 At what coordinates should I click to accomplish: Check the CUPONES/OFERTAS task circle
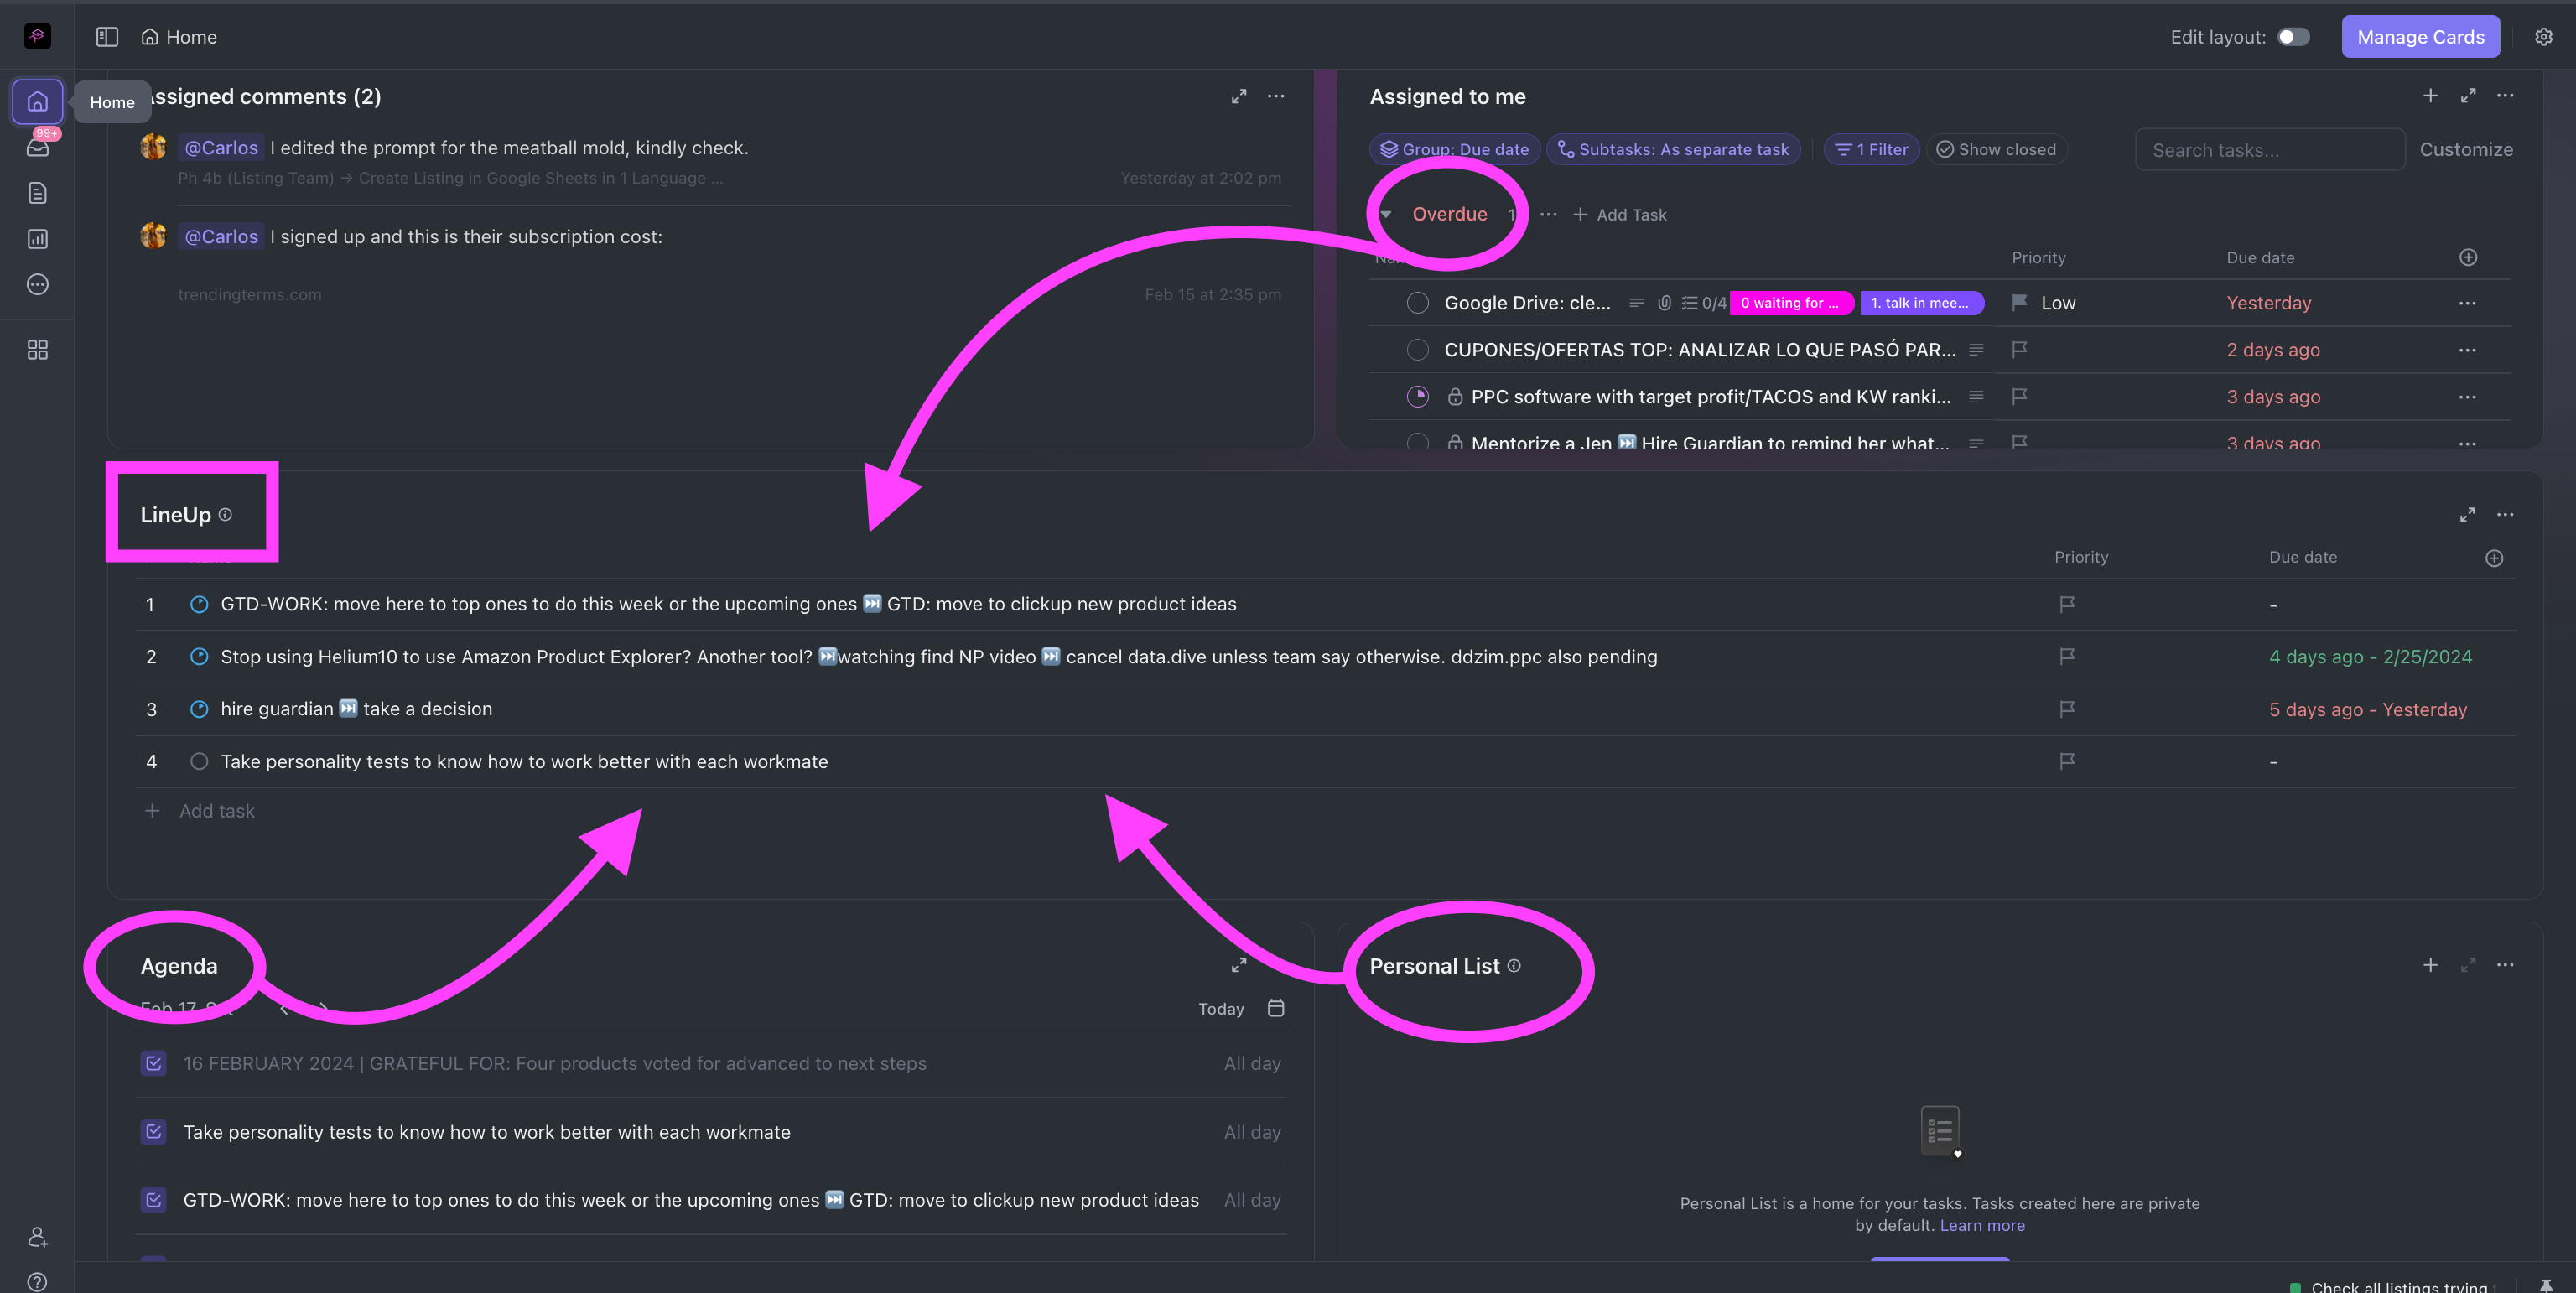[1417, 350]
